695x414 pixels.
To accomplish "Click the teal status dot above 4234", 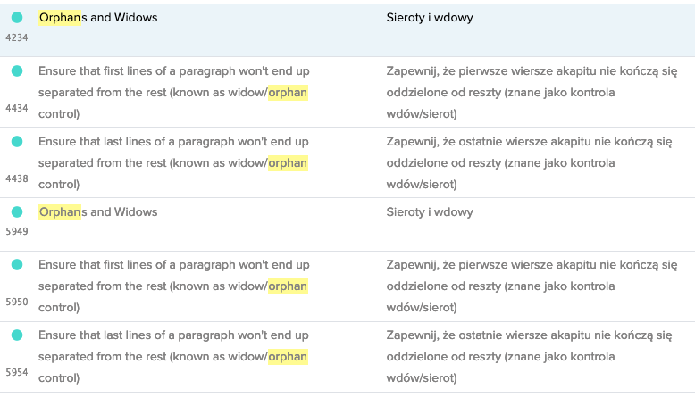I will coord(17,18).
